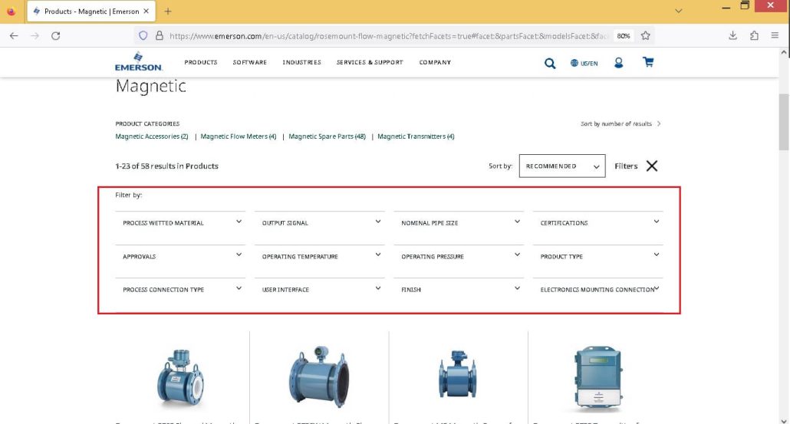Select the Products - Magnetic browser tab
The image size is (790, 424).
tap(91, 11)
